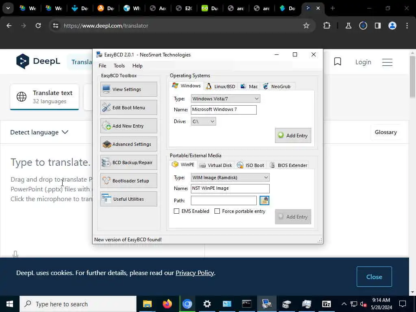Expand the WIM Image (Ramdisk) type dropdown

(230, 178)
